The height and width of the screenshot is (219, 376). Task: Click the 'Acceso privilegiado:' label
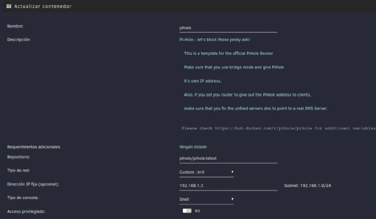tap(26, 212)
